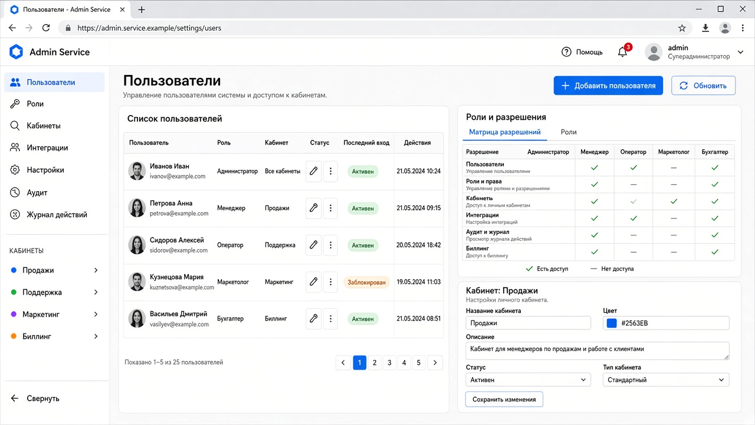Open the notifications bell
Screen dimensions: 755x425
coord(622,52)
